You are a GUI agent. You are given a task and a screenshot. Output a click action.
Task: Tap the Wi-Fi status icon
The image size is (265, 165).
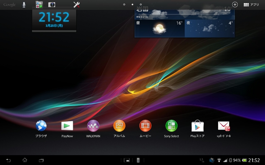point(219,160)
